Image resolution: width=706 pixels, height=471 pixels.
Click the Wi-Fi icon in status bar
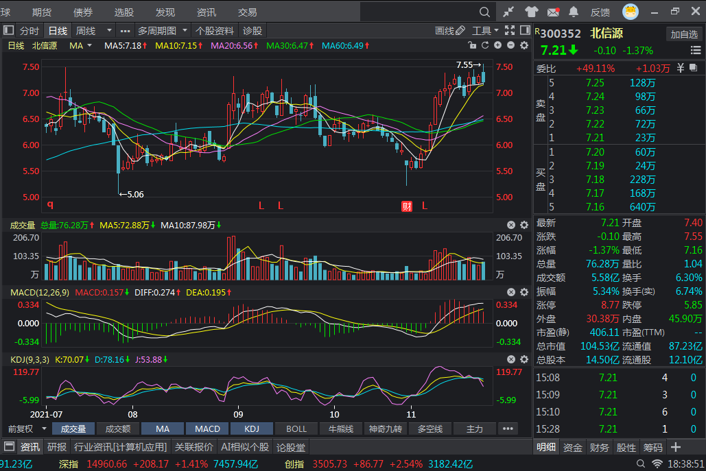[657, 464]
